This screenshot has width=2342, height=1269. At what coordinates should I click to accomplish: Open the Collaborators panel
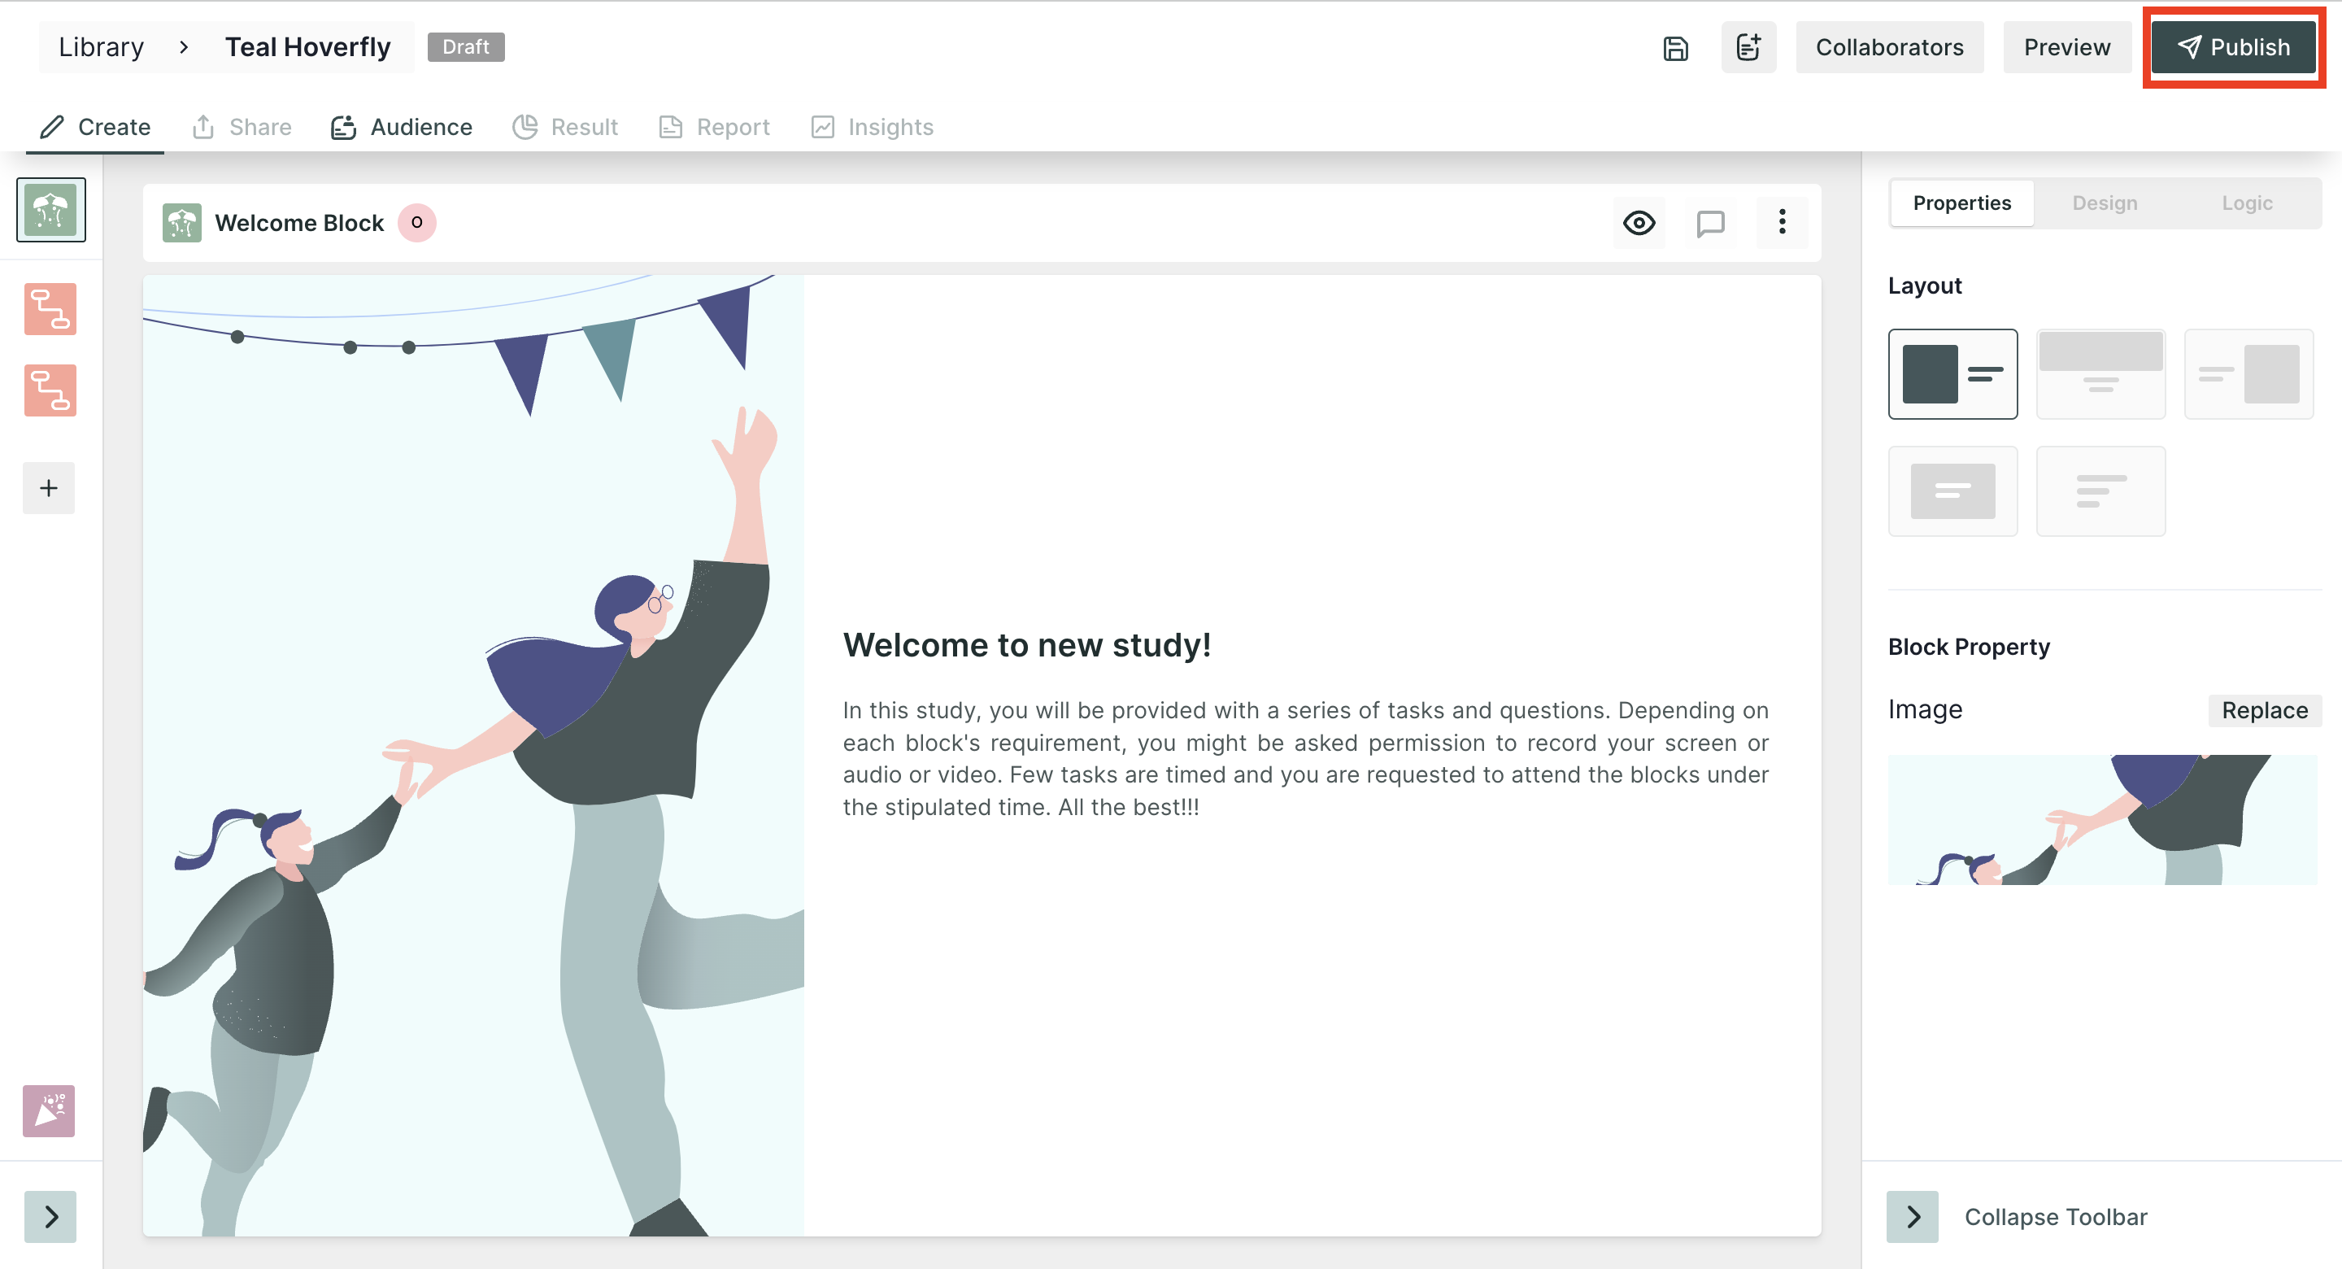pos(1889,47)
